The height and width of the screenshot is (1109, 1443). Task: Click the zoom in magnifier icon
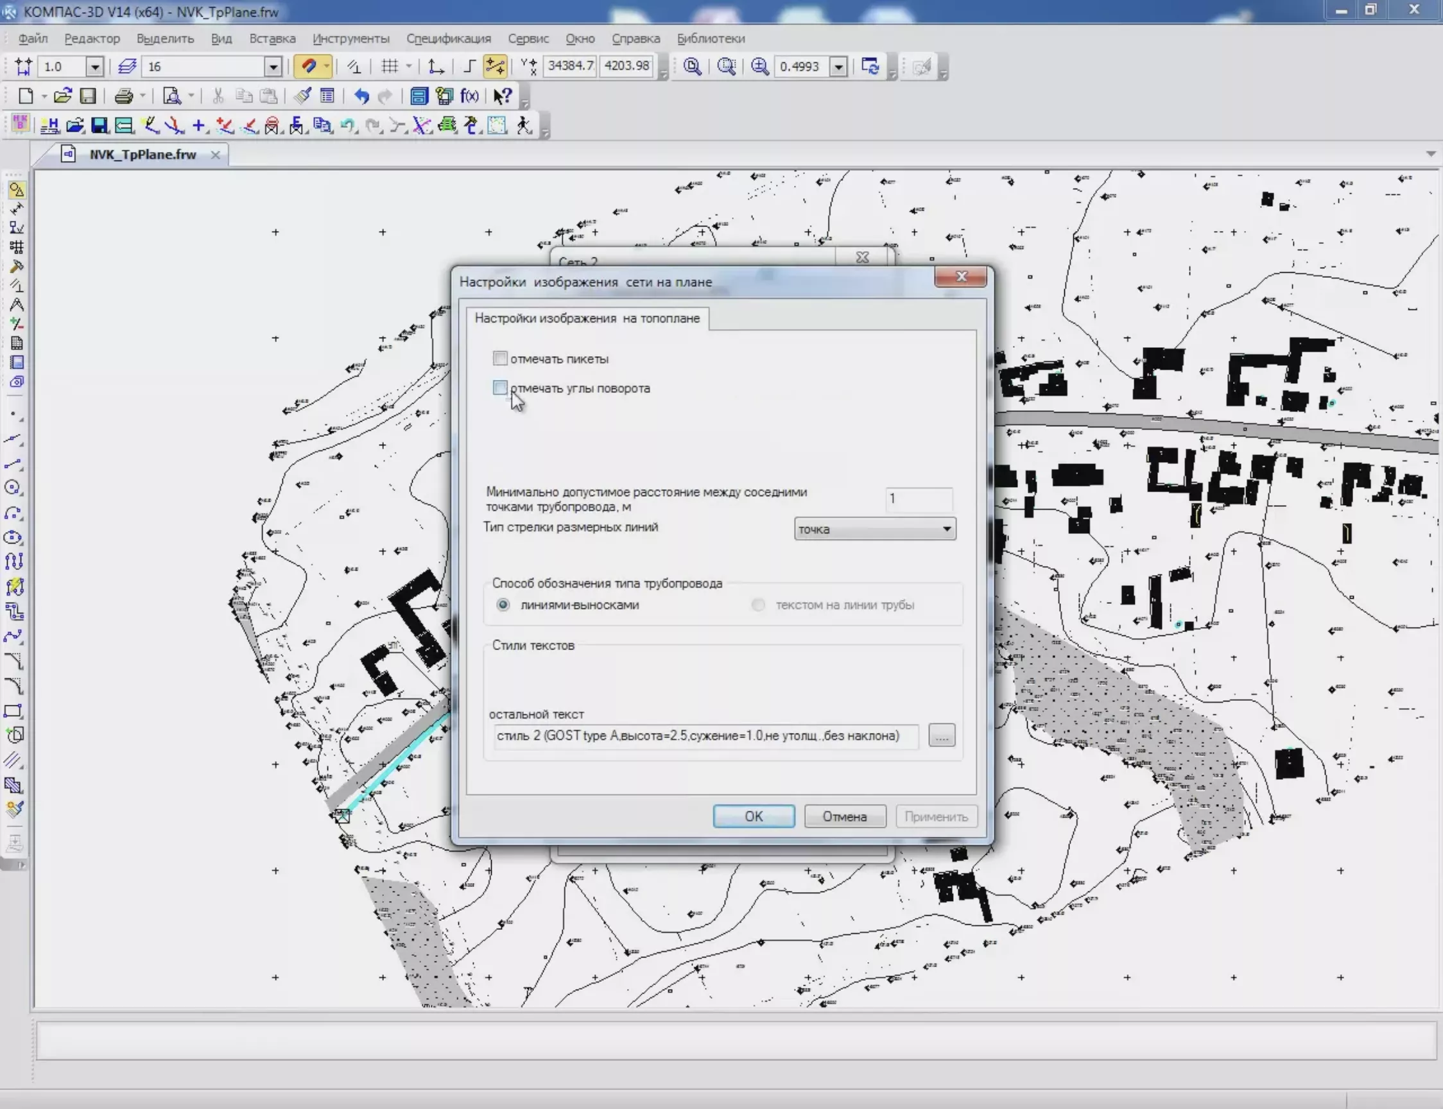coord(760,66)
